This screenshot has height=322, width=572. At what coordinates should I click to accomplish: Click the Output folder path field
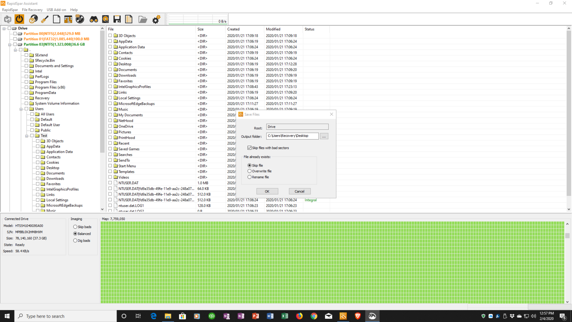coord(292,136)
